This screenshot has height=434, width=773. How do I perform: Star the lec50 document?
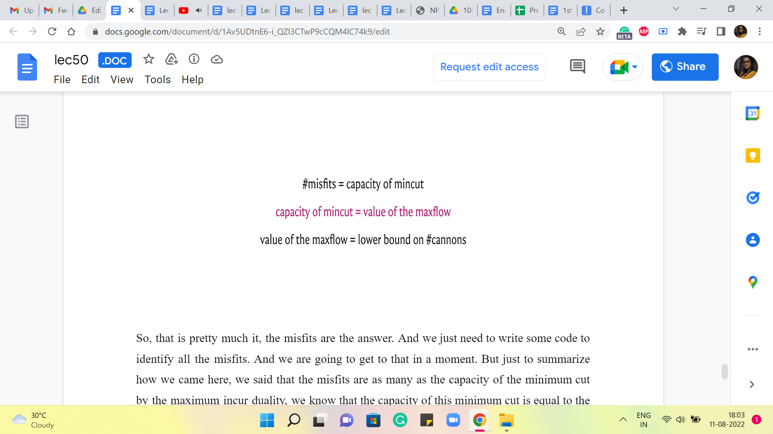[149, 59]
